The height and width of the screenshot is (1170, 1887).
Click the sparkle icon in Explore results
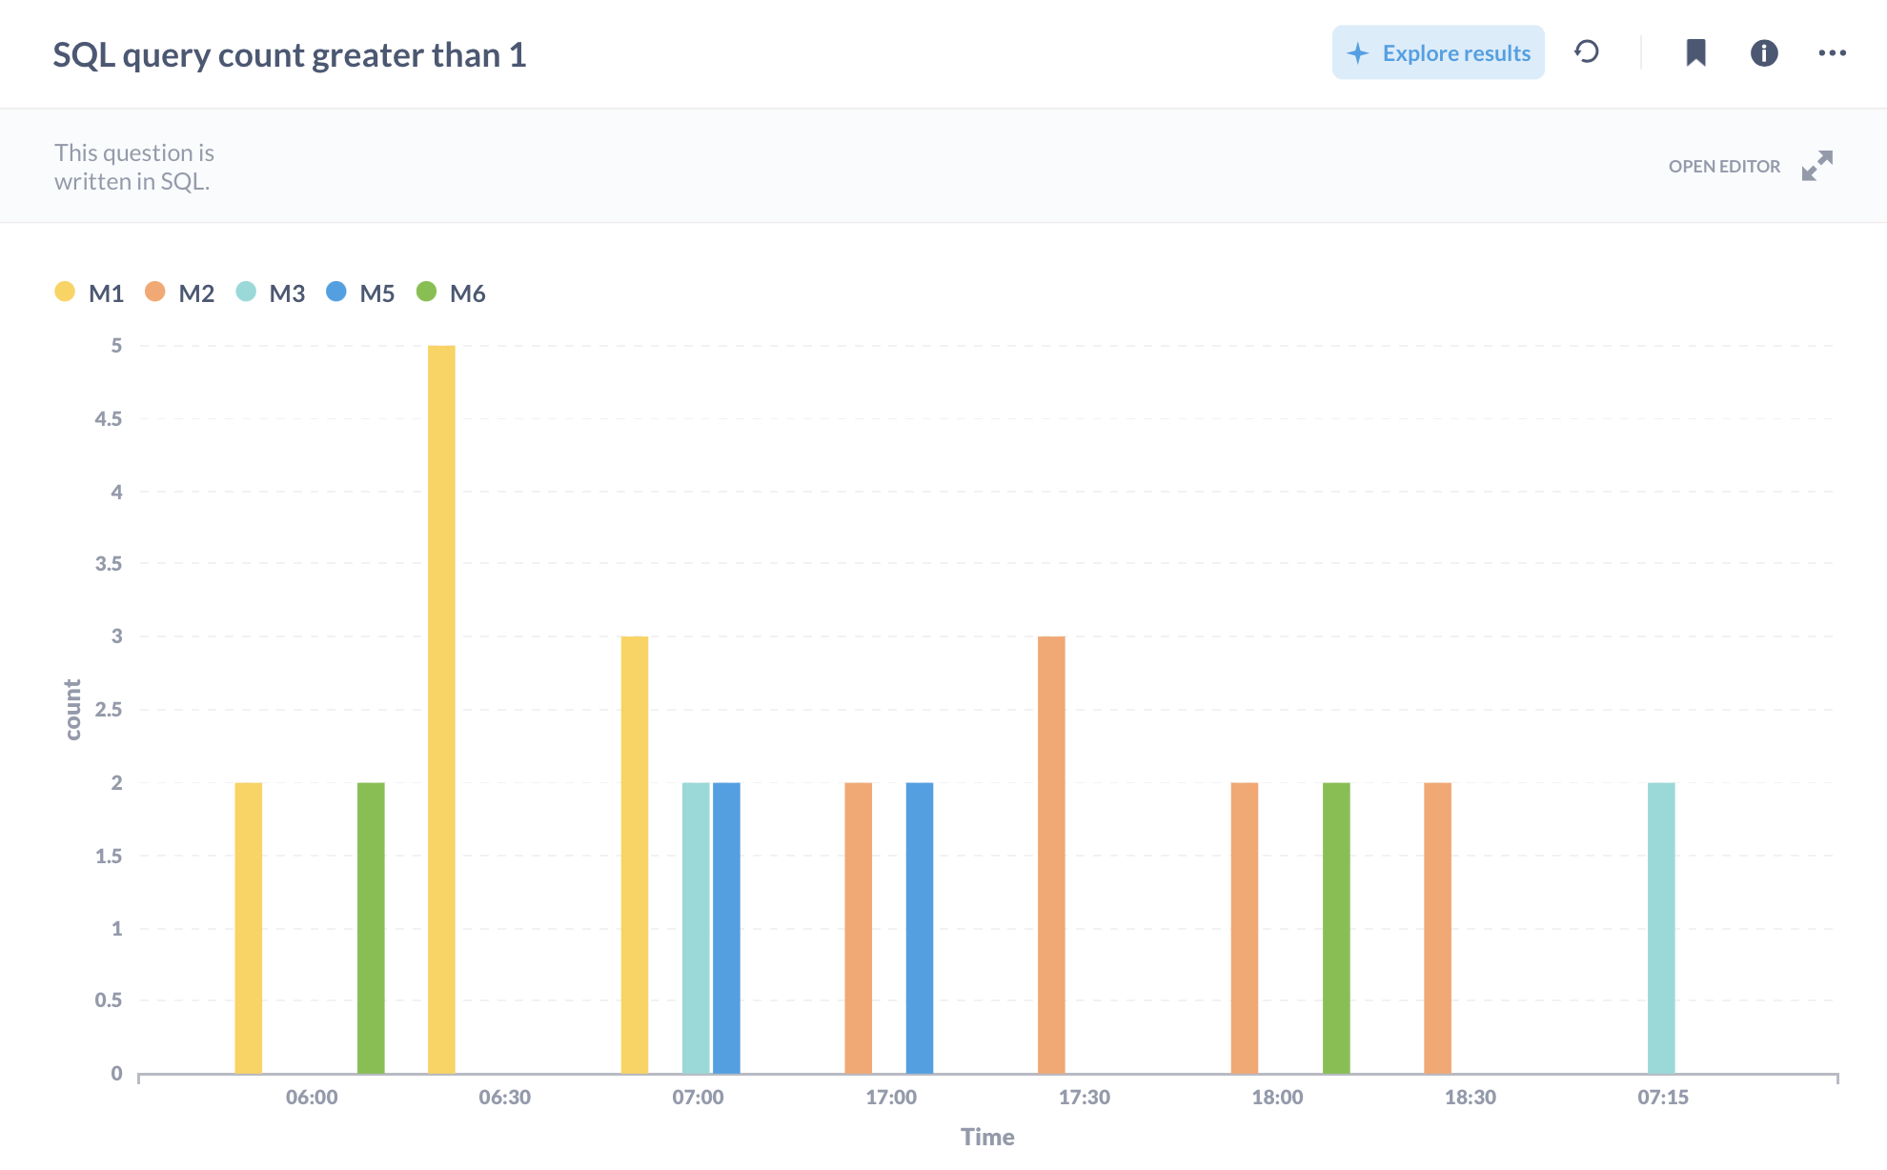1358,53
